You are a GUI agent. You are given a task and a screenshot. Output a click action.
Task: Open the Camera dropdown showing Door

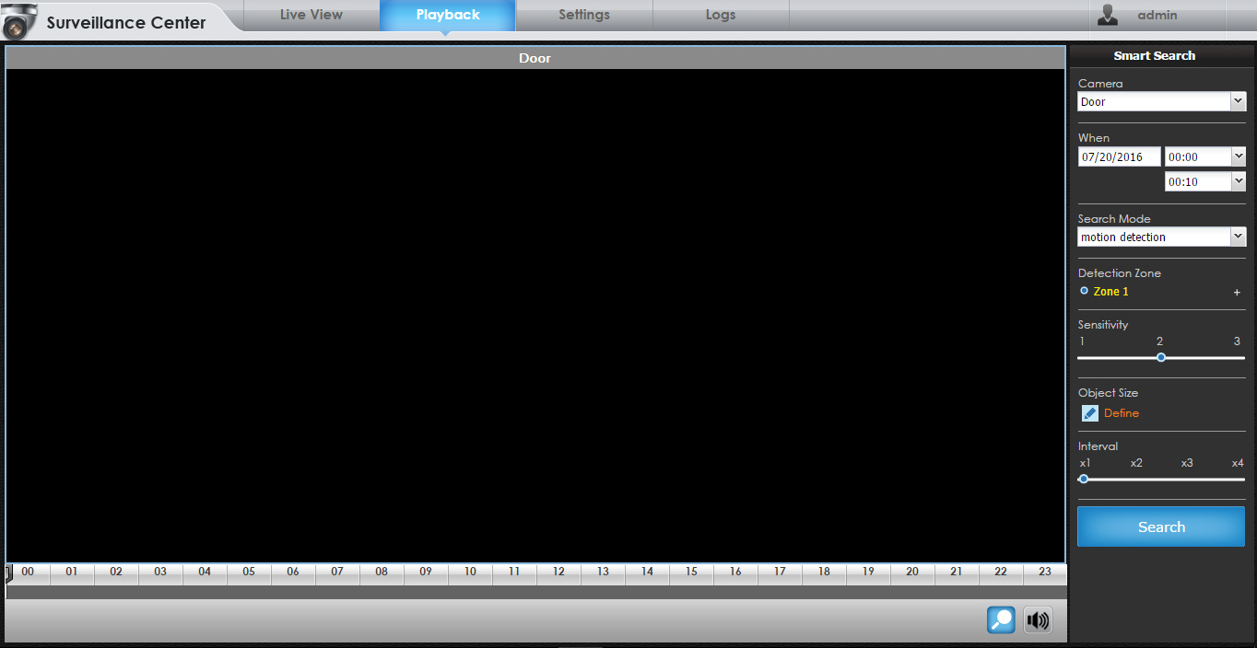coord(1161,102)
